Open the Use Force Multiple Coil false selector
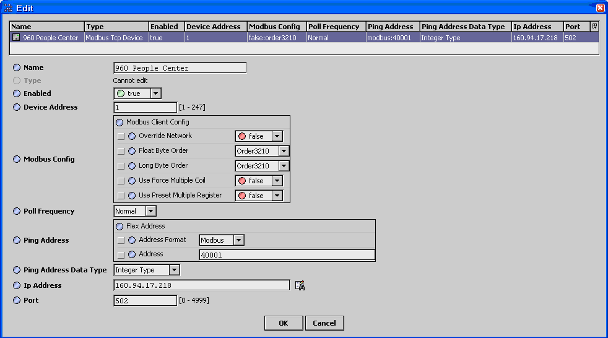Image resolution: width=608 pixels, height=338 pixels. coord(277,181)
